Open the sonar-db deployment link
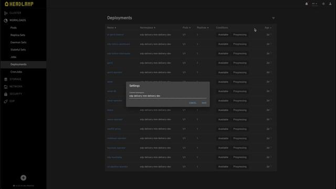Image resolution: width=336 pixels, height=189 pixels. click(111, 91)
